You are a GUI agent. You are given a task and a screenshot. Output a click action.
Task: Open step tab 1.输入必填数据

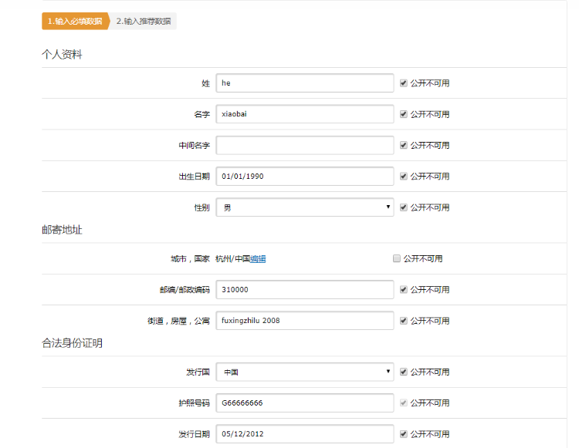pyautogui.click(x=75, y=21)
